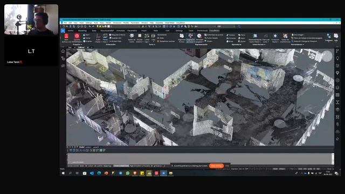Open the CloudWorx menu in the menu bar
This screenshot has width=345, height=194.
click(x=181, y=23)
